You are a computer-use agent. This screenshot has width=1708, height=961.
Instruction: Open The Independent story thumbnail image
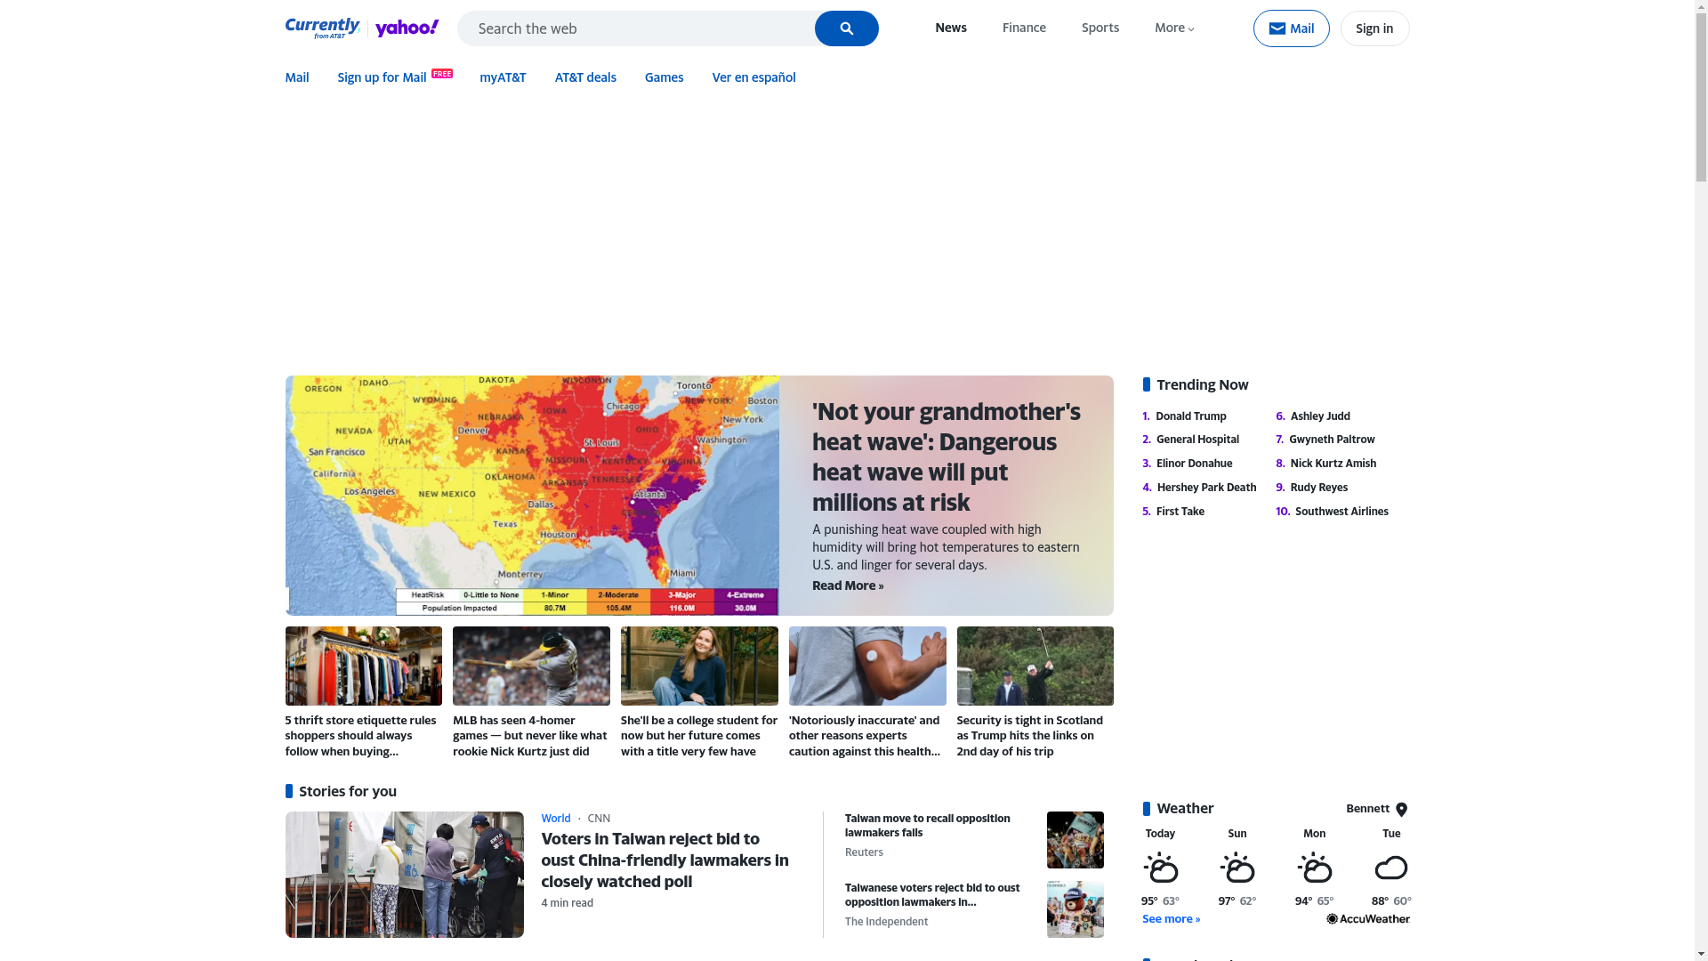point(1075,909)
